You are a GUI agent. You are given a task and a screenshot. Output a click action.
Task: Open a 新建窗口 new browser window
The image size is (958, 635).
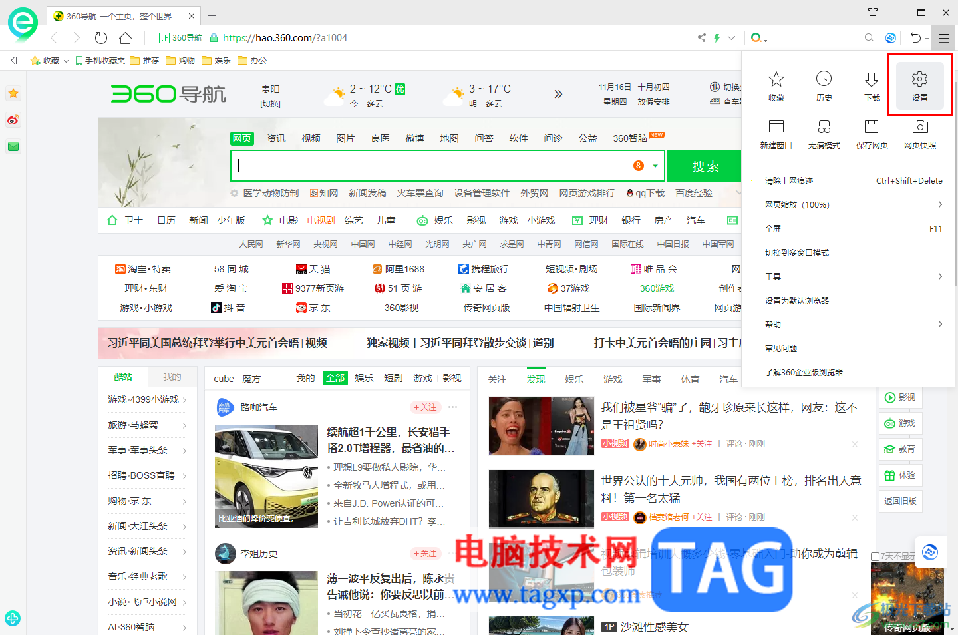pyautogui.click(x=776, y=133)
